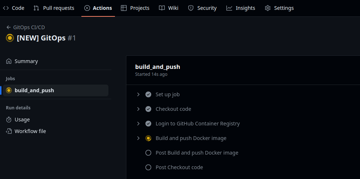Go back to GitOps CI/CD workflow
Viewport: 360px width, 179px height.
29,27
